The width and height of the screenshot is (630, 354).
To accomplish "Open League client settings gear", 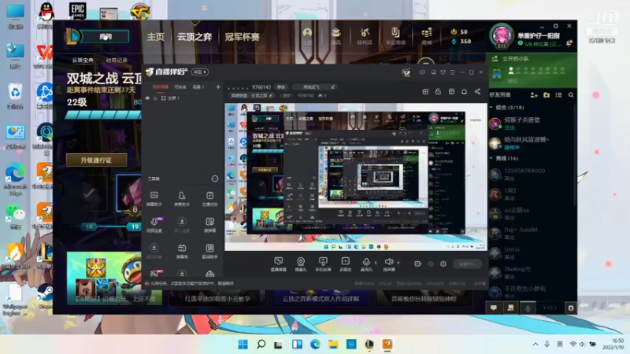I will coord(556,26).
